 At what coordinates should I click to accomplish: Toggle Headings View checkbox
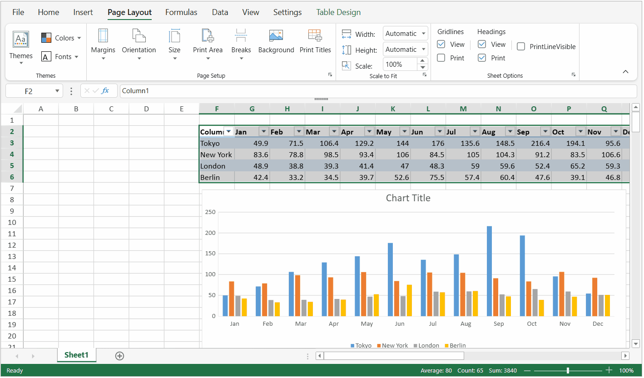(482, 44)
